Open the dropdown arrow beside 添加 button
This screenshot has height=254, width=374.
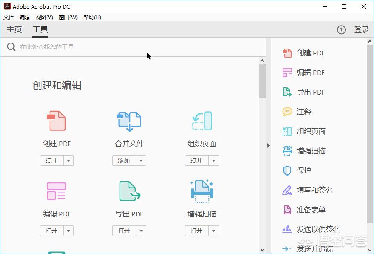click(140, 160)
